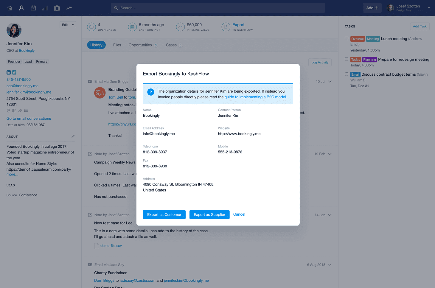This screenshot has height=288, width=435.
Task: Open the demo-file.csv attachment link
Action: (111, 246)
